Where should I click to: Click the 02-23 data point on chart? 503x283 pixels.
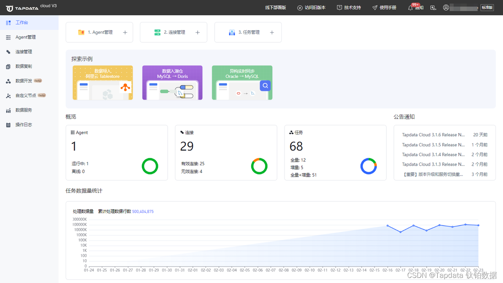click(478, 225)
